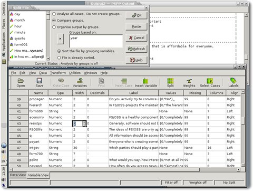Open the View menu
The height and width of the screenshot is (191, 253).
point(32,73)
